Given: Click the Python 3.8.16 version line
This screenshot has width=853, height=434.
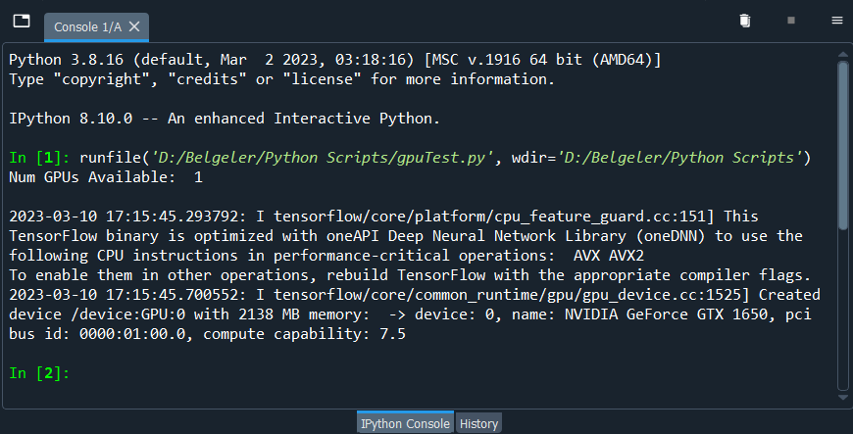Looking at the screenshot, I should tap(333, 60).
